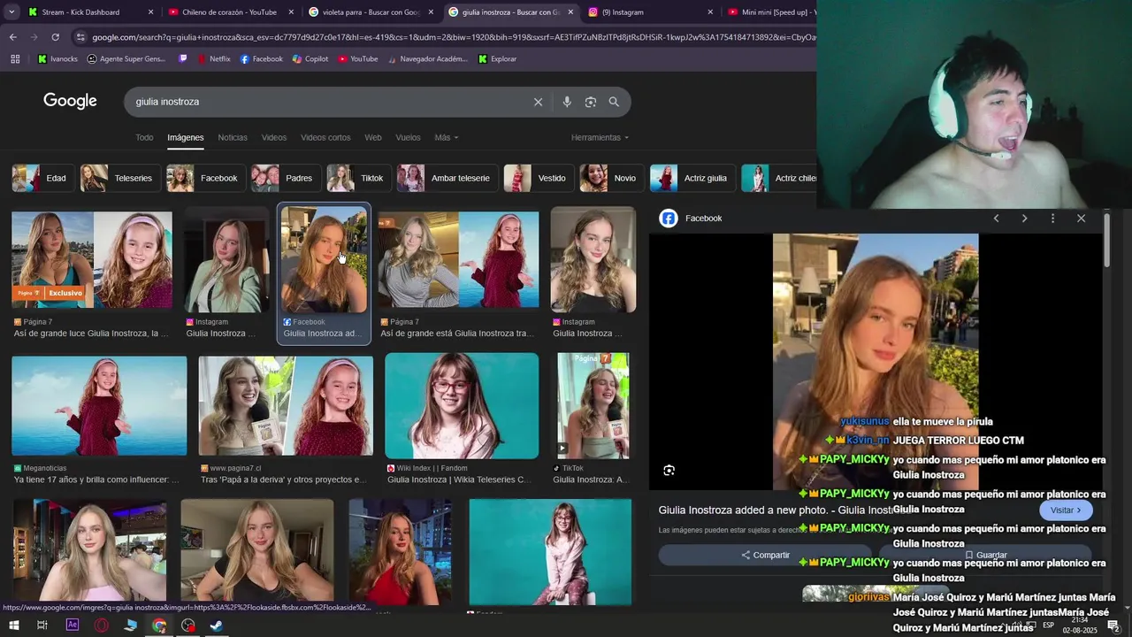Open Steam from taskbar
This screenshot has height=637, width=1132.
point(216,625)
